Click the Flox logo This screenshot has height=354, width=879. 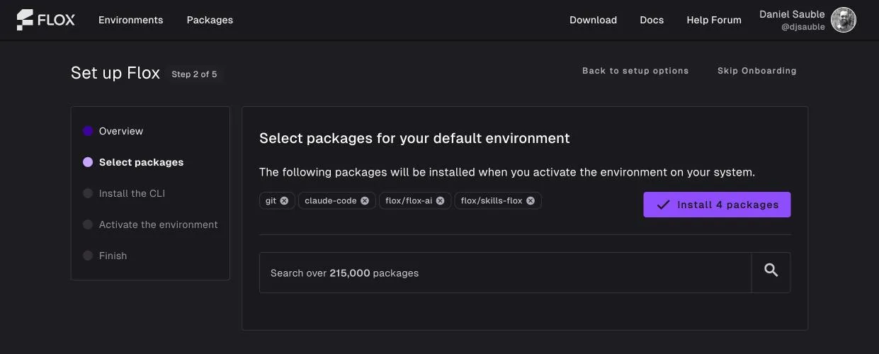click(45, 20)
